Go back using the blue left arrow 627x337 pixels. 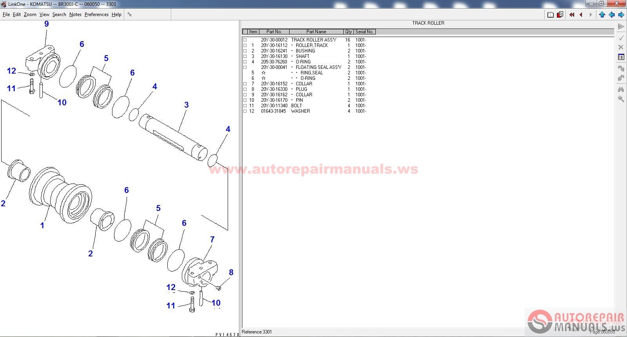point(612,15)
